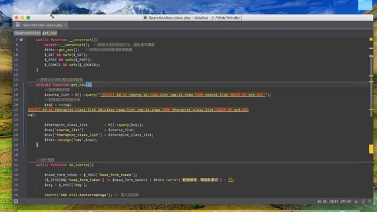Click the rightmost status bar icon
Image resolution: width=377 pixels, height=212 pixels.
click(x=369, y=201)
